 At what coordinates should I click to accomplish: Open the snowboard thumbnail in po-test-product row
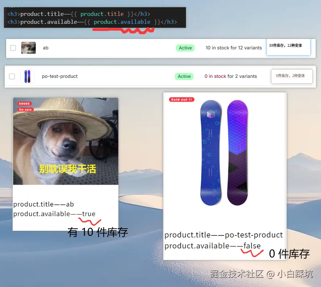point(27,76)
